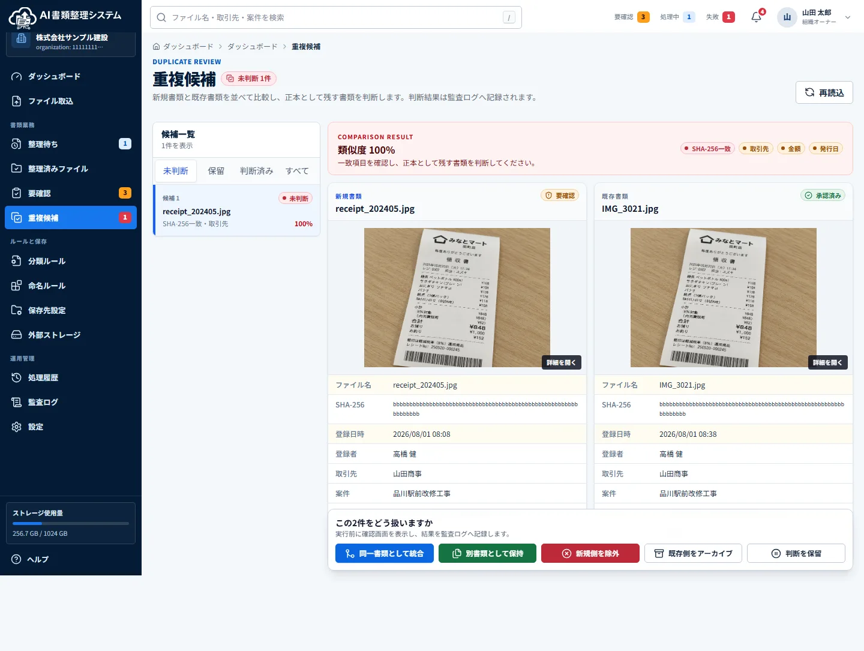Switch to the すべて tab
The width and height of the screenshot is (864, 651).
[297, 171]
